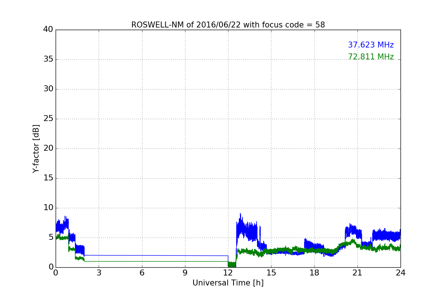Click the plot title 'ROSWELL-NM of 2016/06/22 with focus code = 58'
The width and height of the screenshot is (445, 297).
click(228, 25)
